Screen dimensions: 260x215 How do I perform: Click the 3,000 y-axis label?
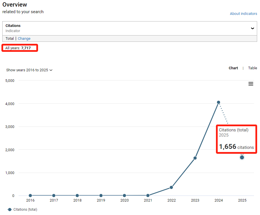[10, 127]
